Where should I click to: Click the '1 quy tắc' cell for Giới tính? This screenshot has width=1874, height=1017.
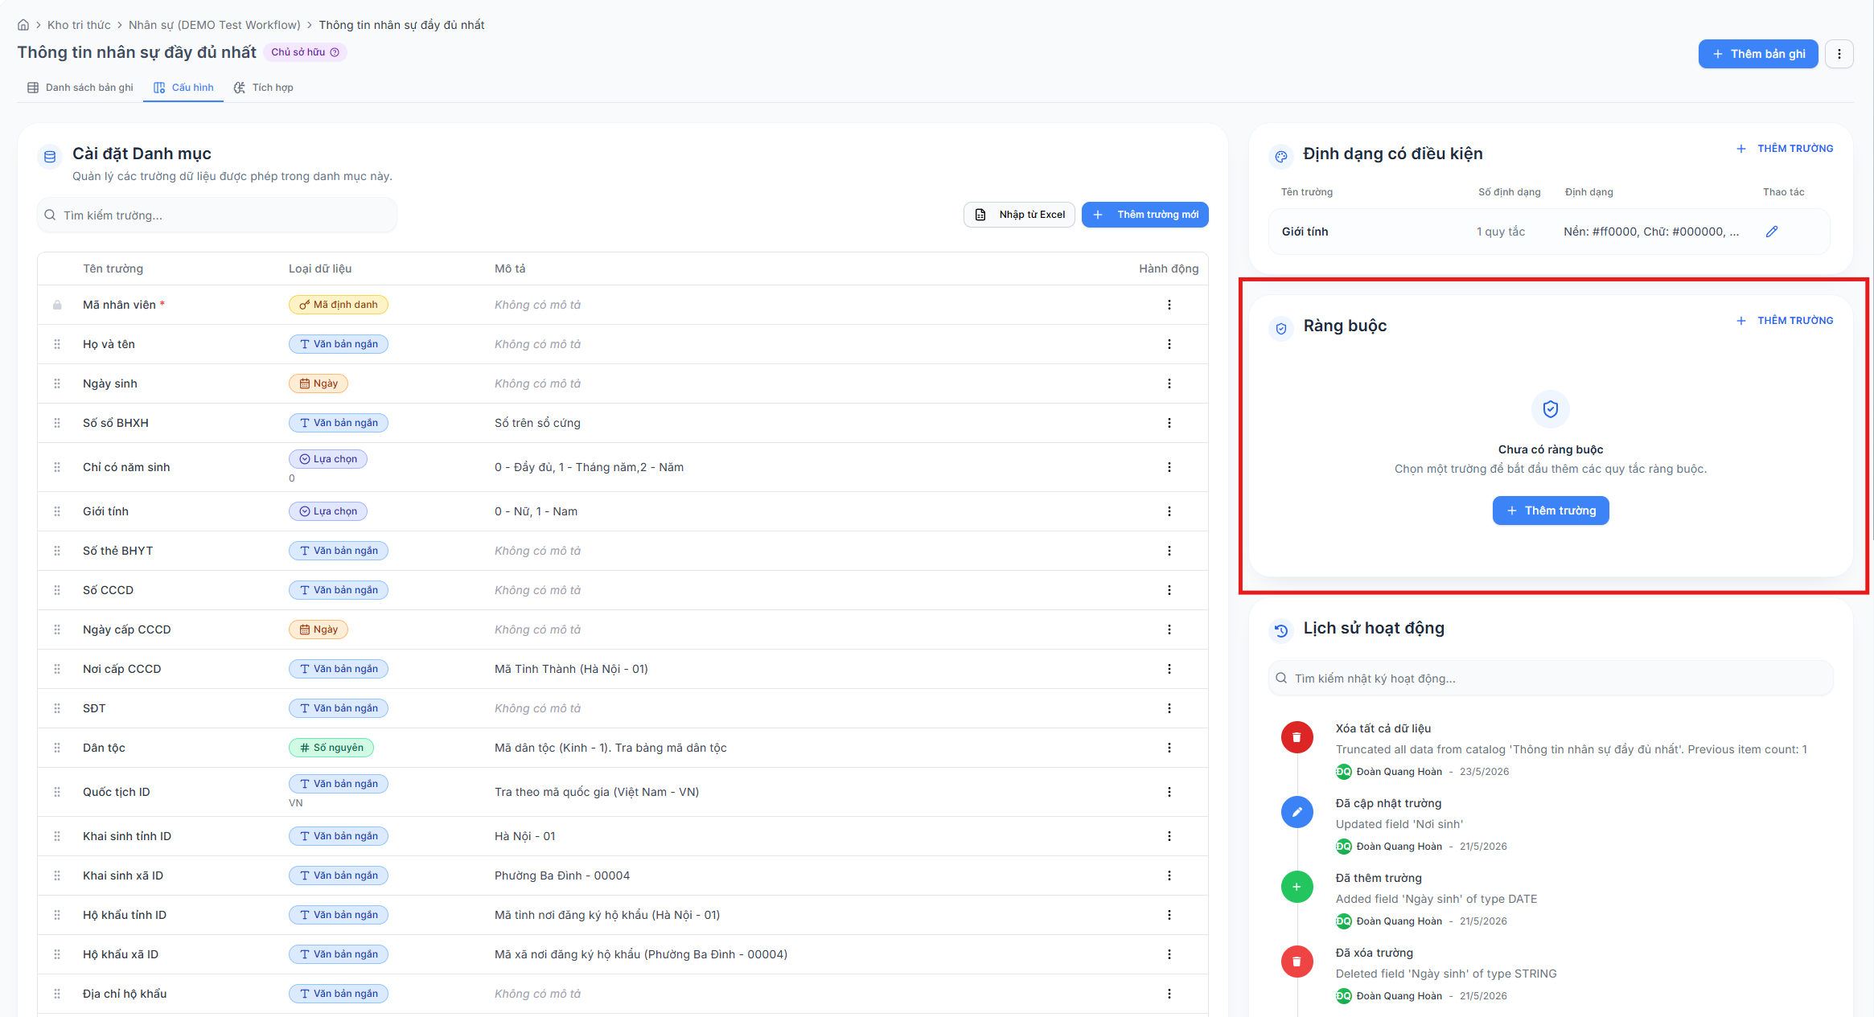click(1501, 232)
